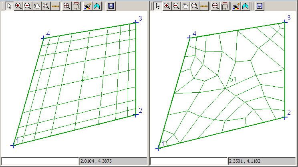
Task: Select point 2 in the right mesh view
Action: coord(284,118)
